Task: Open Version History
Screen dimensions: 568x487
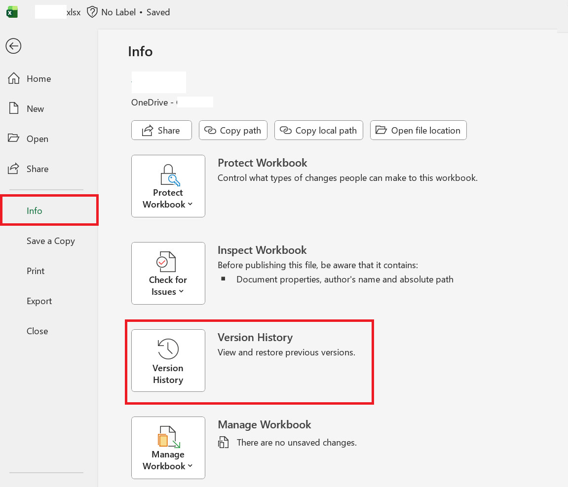Action: pyautogui.click(x=168, y=360)
